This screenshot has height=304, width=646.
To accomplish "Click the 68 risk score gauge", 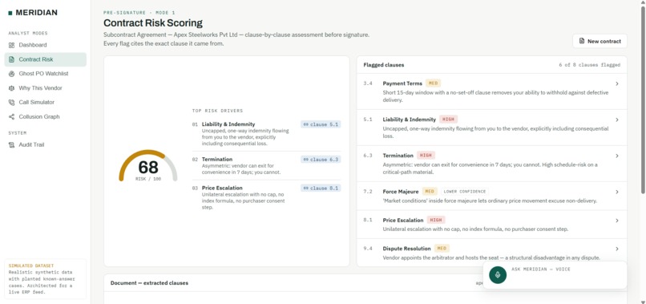I will coord(148,167).
